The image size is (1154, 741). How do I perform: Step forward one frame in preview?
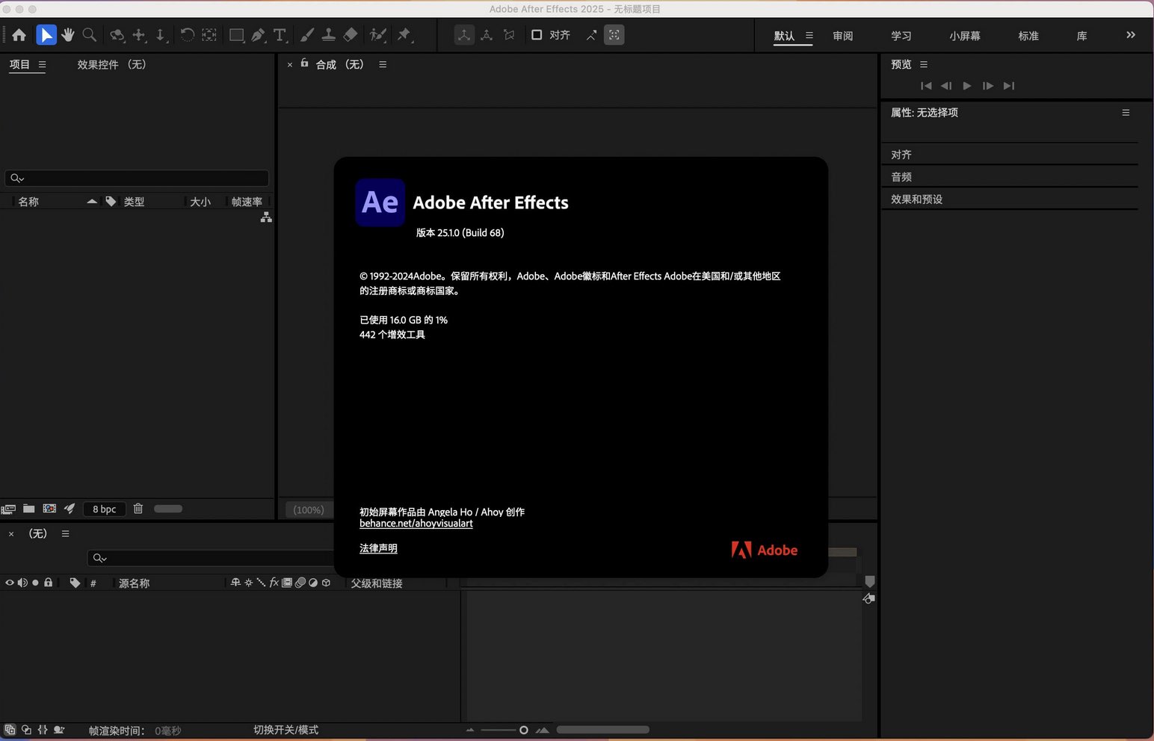pos(988,86)
